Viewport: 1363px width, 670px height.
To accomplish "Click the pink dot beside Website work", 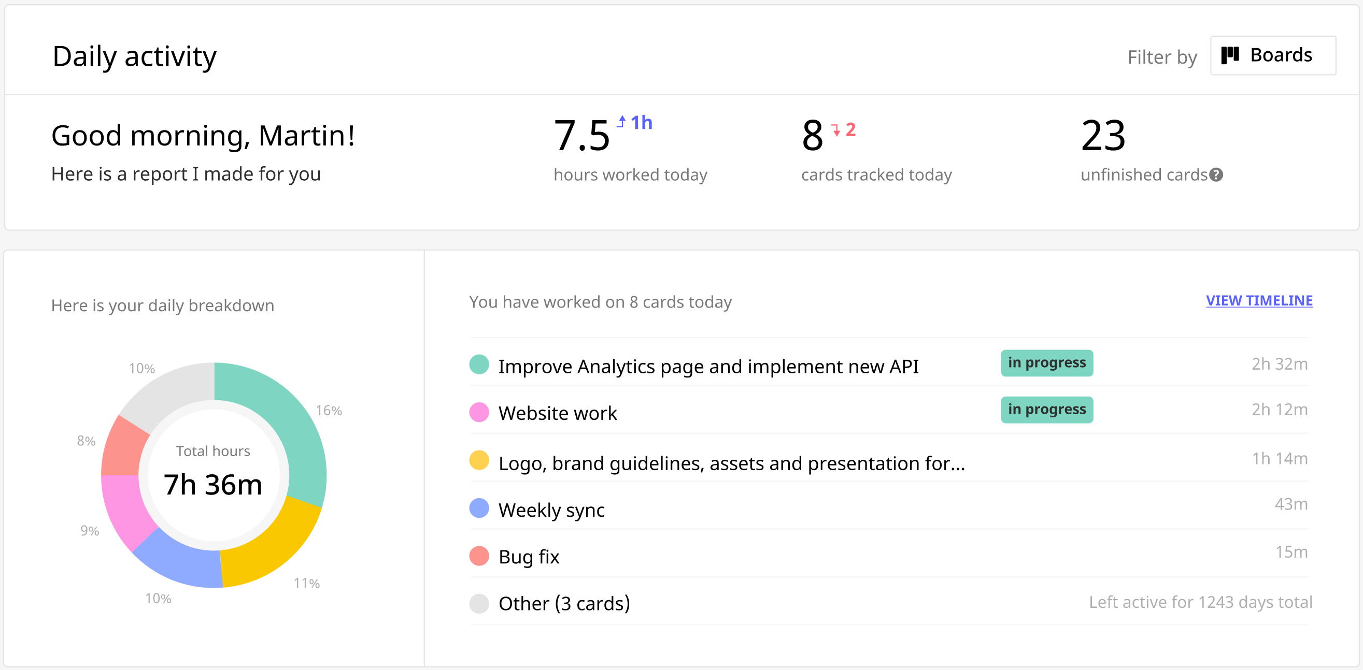I will tap(479, 413).
